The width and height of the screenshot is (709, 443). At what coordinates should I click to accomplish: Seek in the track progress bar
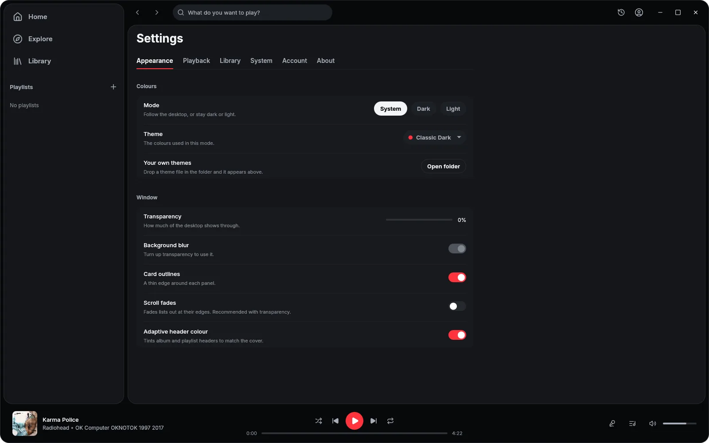point(354,433)
